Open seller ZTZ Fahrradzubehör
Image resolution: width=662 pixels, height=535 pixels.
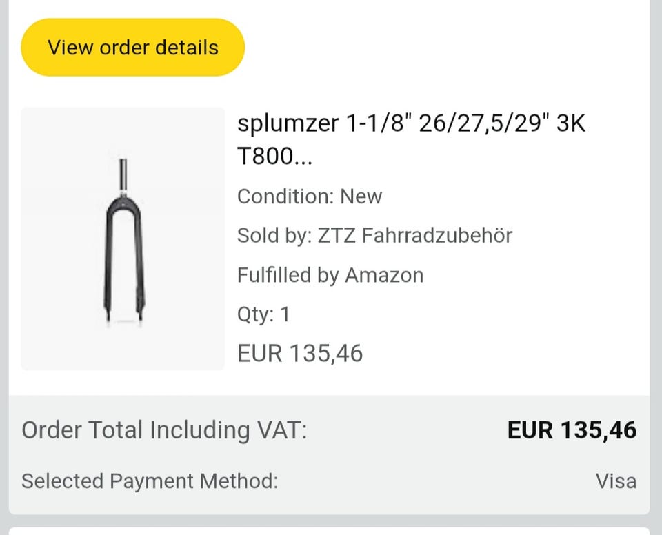(x=415, y=236)
